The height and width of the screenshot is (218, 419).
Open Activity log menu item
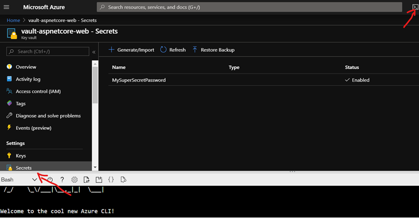[x=28, y=79]
